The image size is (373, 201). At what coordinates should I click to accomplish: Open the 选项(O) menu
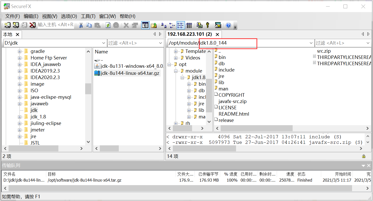[69, 16]
